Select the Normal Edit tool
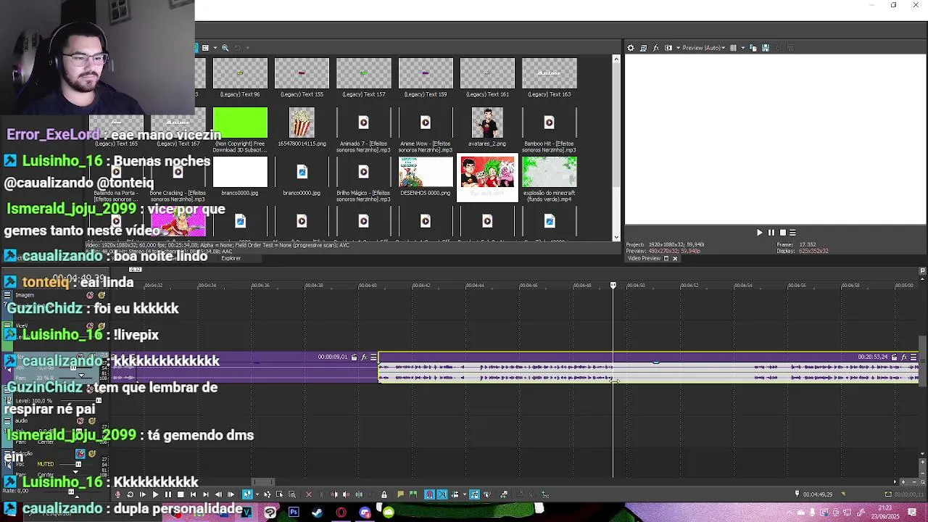Viewport: 928px width, 522px height. tap(247, 494)
